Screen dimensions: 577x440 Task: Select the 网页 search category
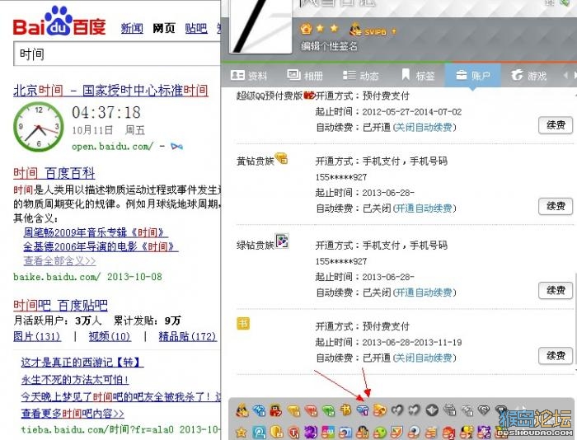pos(164,28)
